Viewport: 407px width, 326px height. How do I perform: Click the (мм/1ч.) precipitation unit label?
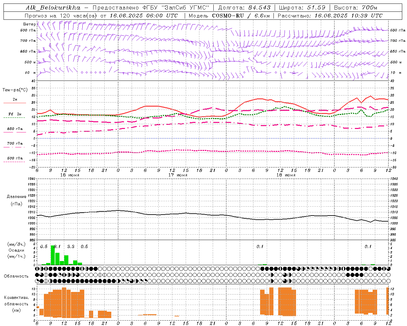17,256
